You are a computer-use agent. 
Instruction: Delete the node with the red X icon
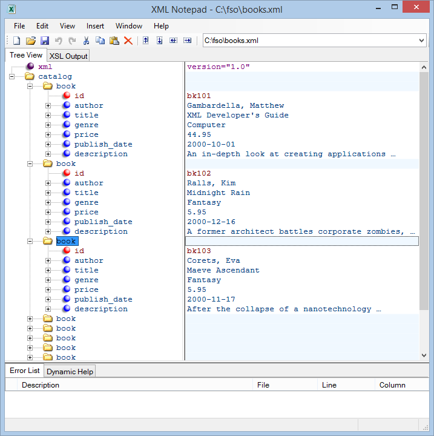coord(128,41)
